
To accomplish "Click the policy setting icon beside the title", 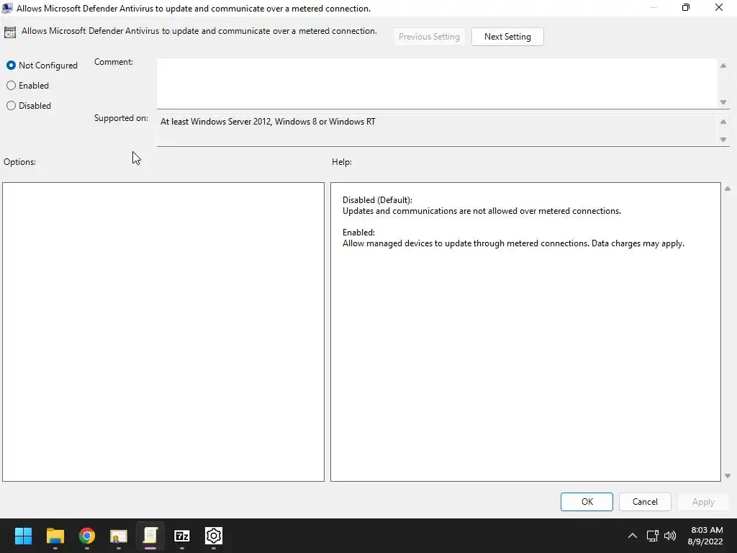I will click(10, 32).
